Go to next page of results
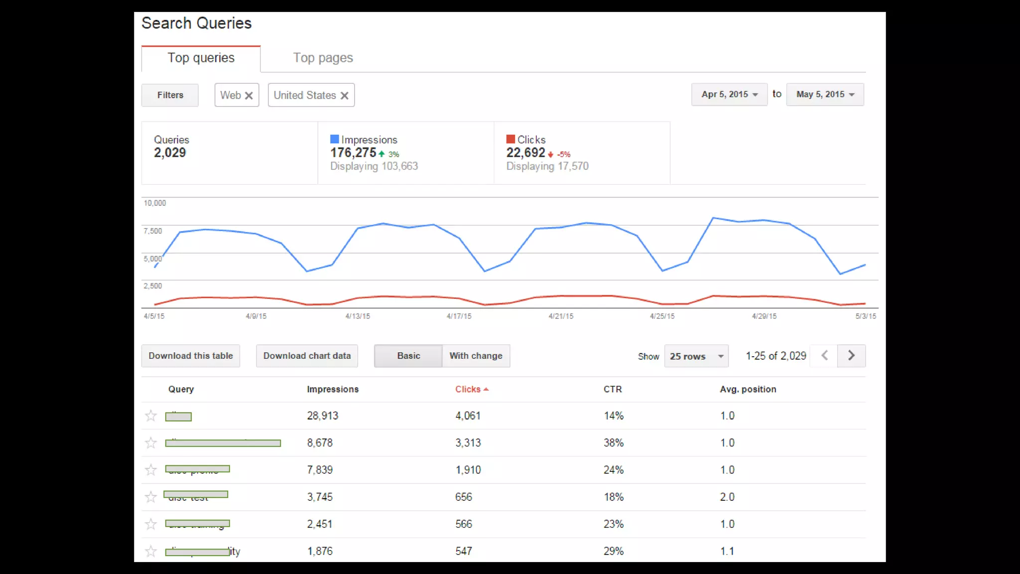 [x=851, y=356]
